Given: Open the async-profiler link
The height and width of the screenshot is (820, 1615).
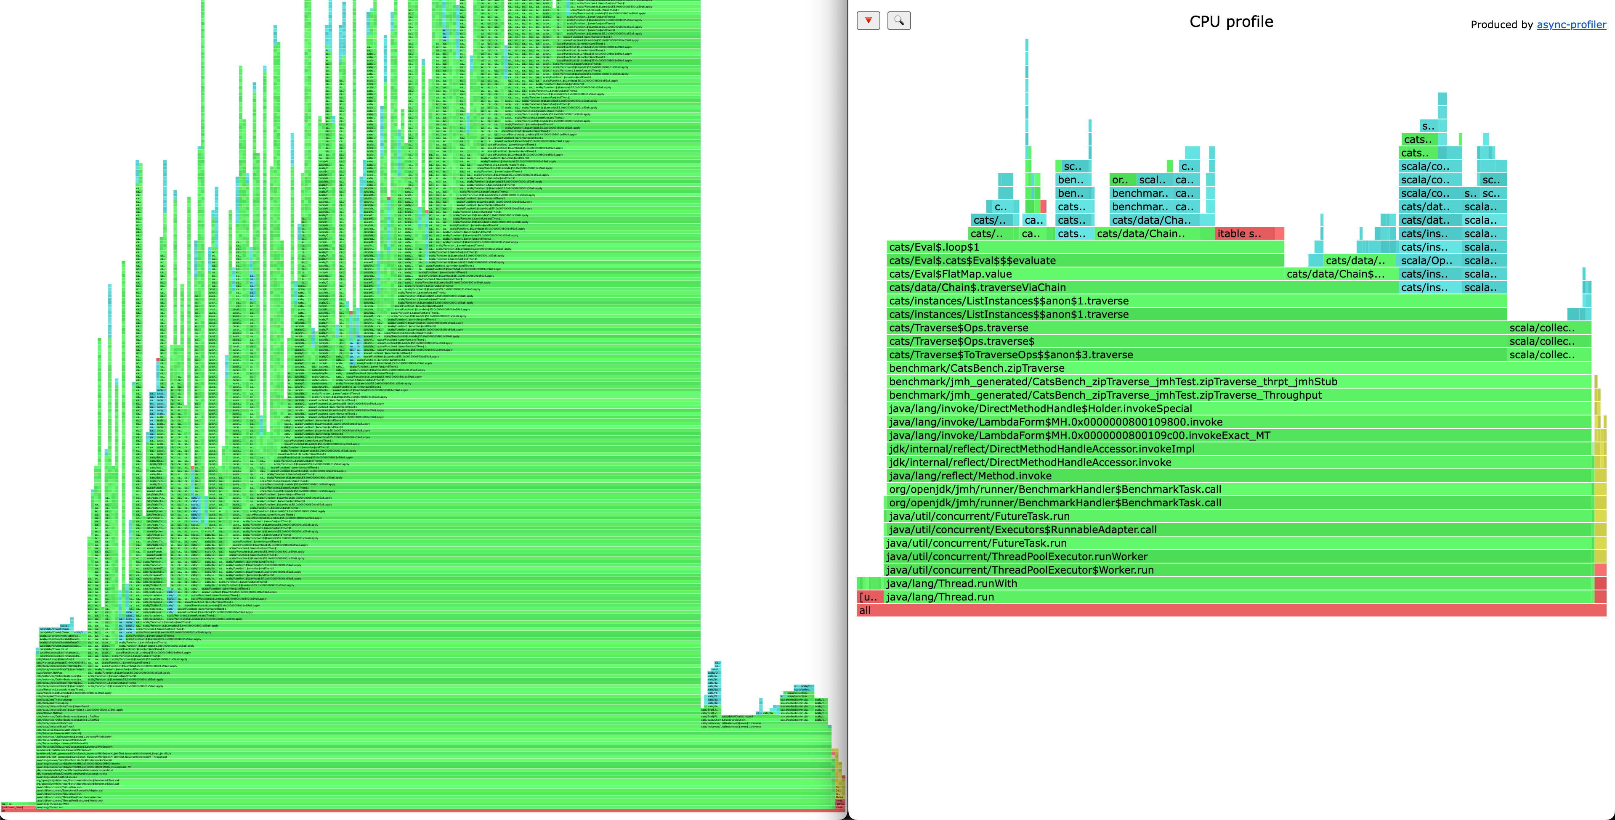Looking at the screenshot, I should coord(1571,24).
